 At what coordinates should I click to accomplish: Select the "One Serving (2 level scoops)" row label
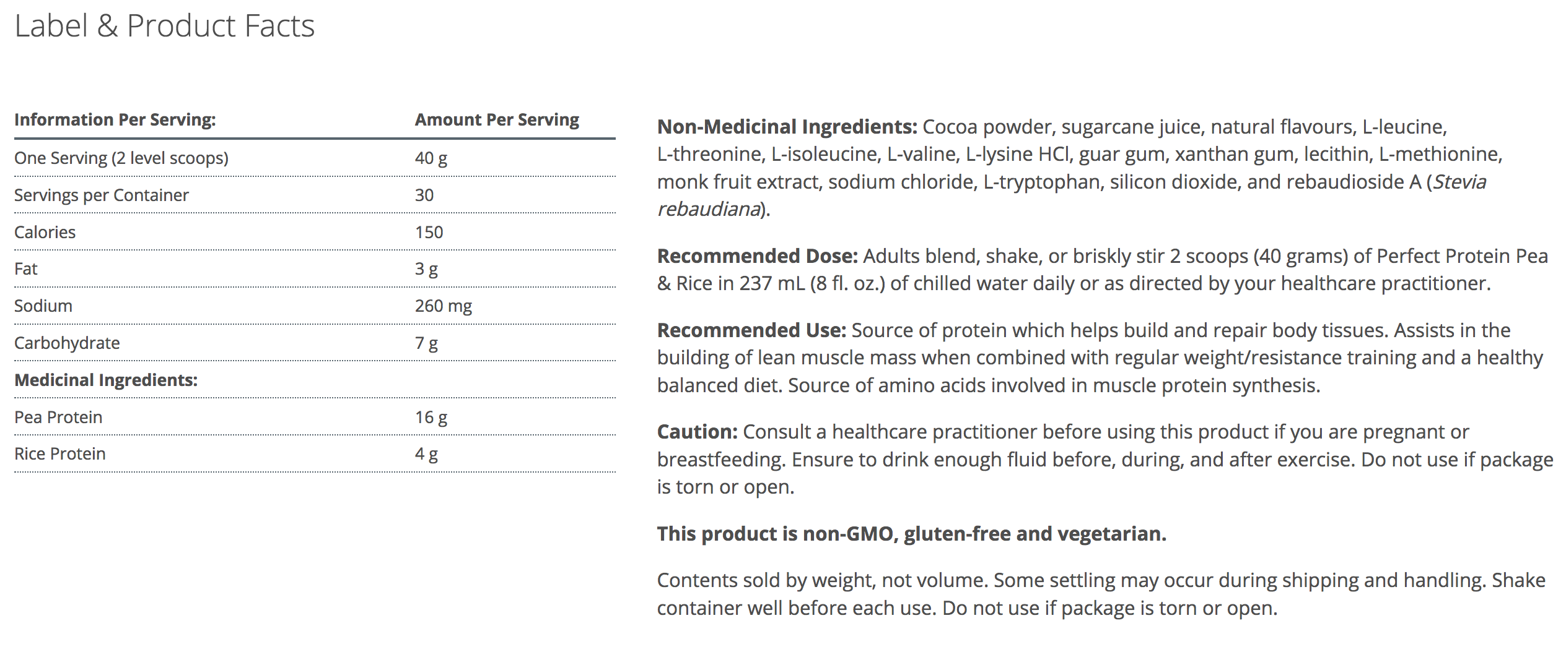121,158
